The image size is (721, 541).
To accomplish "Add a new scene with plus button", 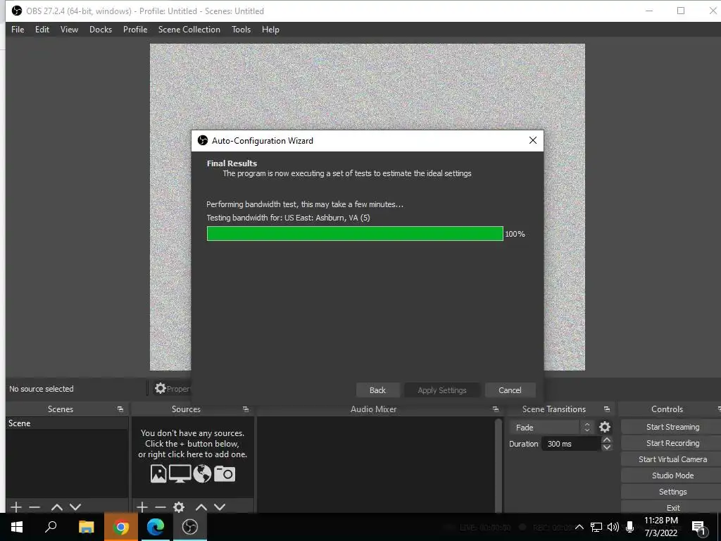I will (x=16, y=507).
